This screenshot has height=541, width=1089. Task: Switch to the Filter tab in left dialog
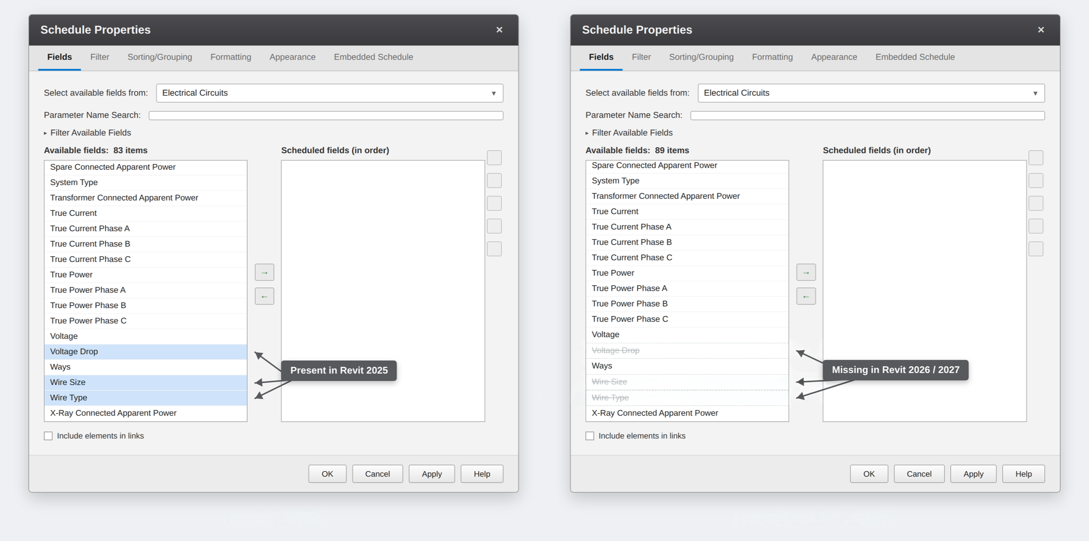pyautogui.click(x=100, y=57)
